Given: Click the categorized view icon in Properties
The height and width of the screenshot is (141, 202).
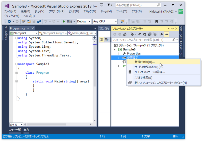Looking at the screenshot, I should coord(102,39).
